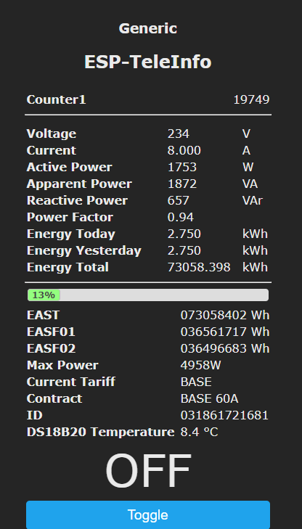Click the large OFF state text
The height and width of the screenshot is (529, 302).
pyautogui.click(x=148, y=471)
